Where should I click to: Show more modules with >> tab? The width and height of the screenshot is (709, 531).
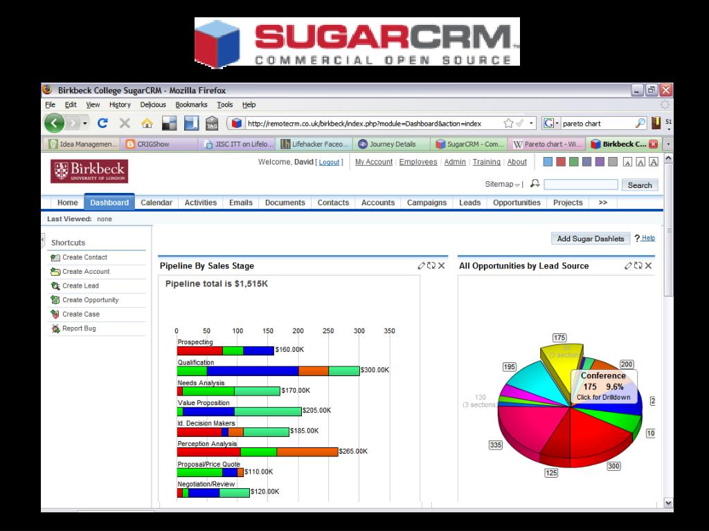click(x=603, y=203)
